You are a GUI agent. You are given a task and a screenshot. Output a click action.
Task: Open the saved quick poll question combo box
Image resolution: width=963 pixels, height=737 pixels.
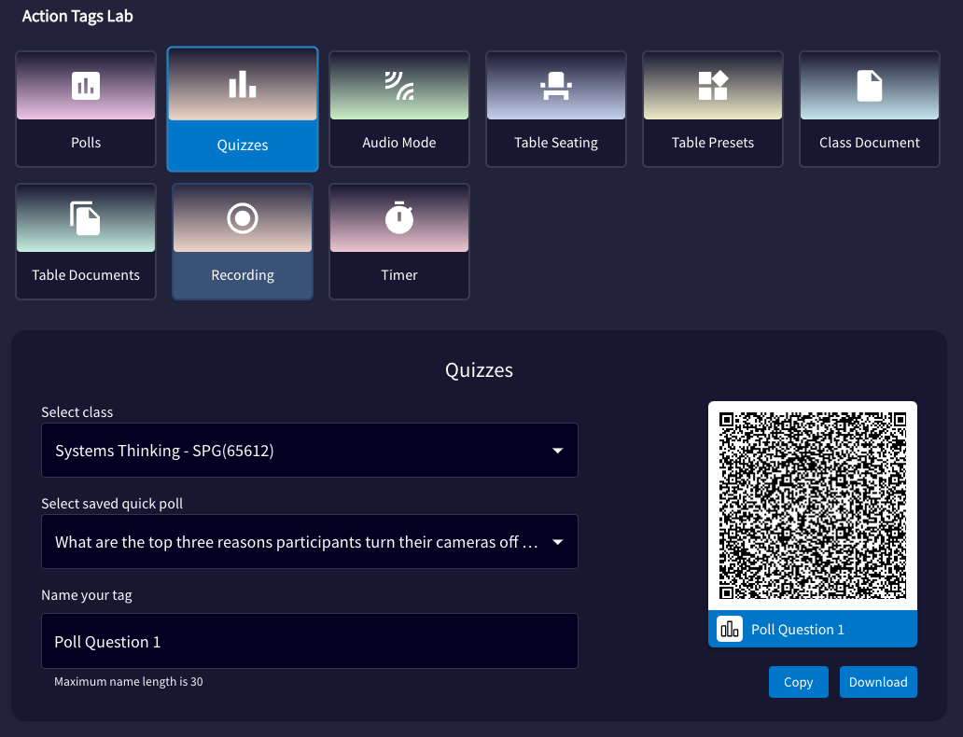point(310,542)
